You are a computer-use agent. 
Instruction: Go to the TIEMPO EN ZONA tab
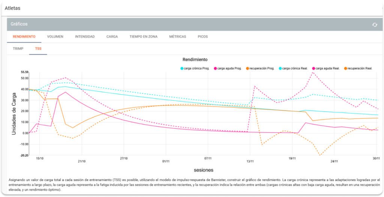pos(143,37)
